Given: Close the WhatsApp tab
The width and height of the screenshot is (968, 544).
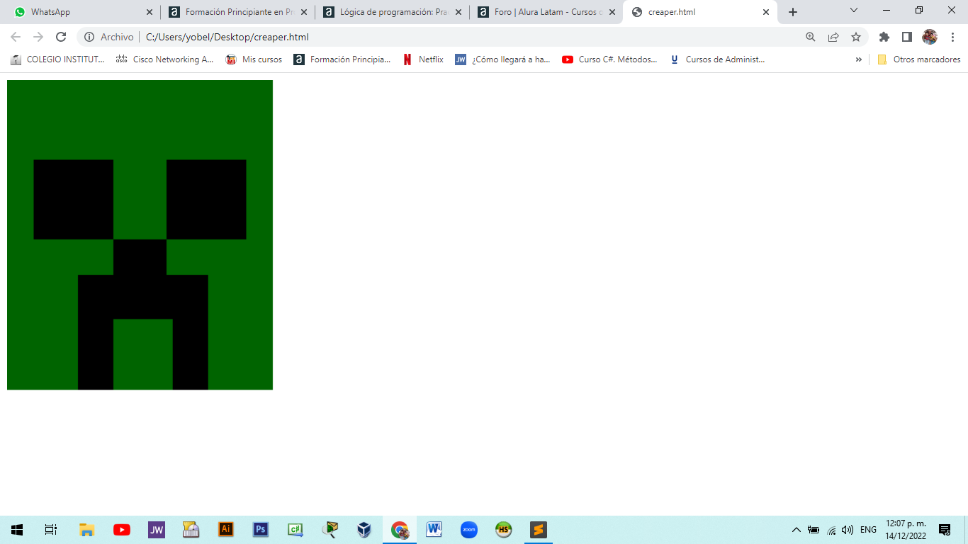Looking at the screenshot, I should (149, 12).
